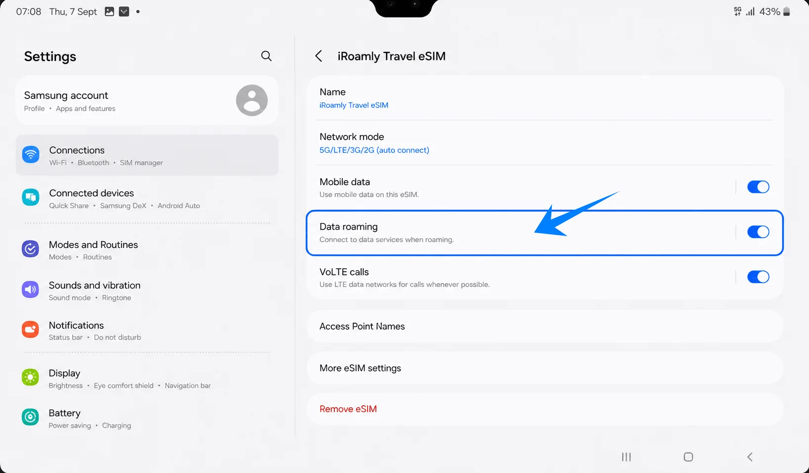Open Access Point Names

545,327
